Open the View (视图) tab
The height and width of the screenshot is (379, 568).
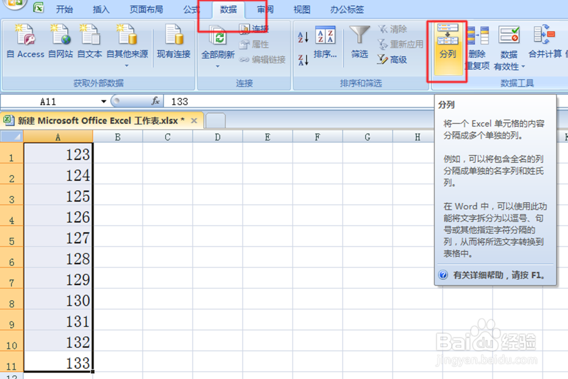(x=302, y=10)
